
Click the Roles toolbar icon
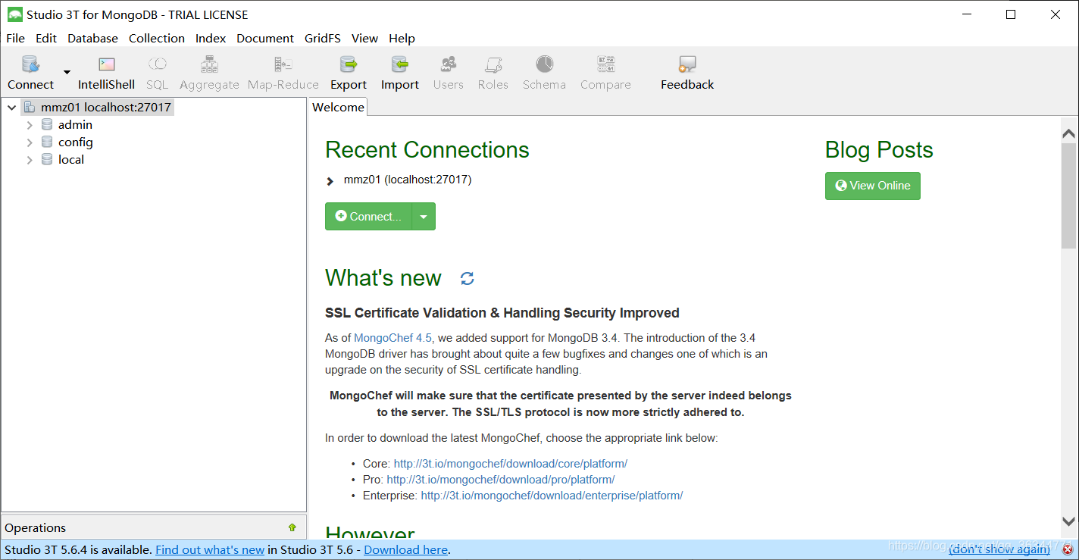pyautogui.click(x=493, y=64)
